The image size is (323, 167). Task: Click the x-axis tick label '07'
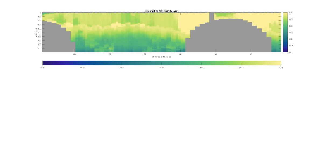pyautogui.click(x=145, y=54)
